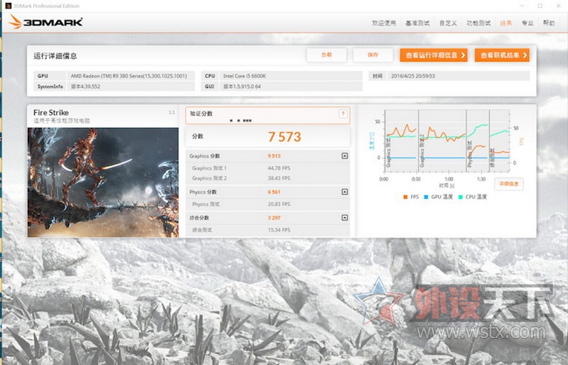The image size is (568, 365).
Task: Click the AMD Radeon R9 380 GPU field
Action: coord(131,76)
